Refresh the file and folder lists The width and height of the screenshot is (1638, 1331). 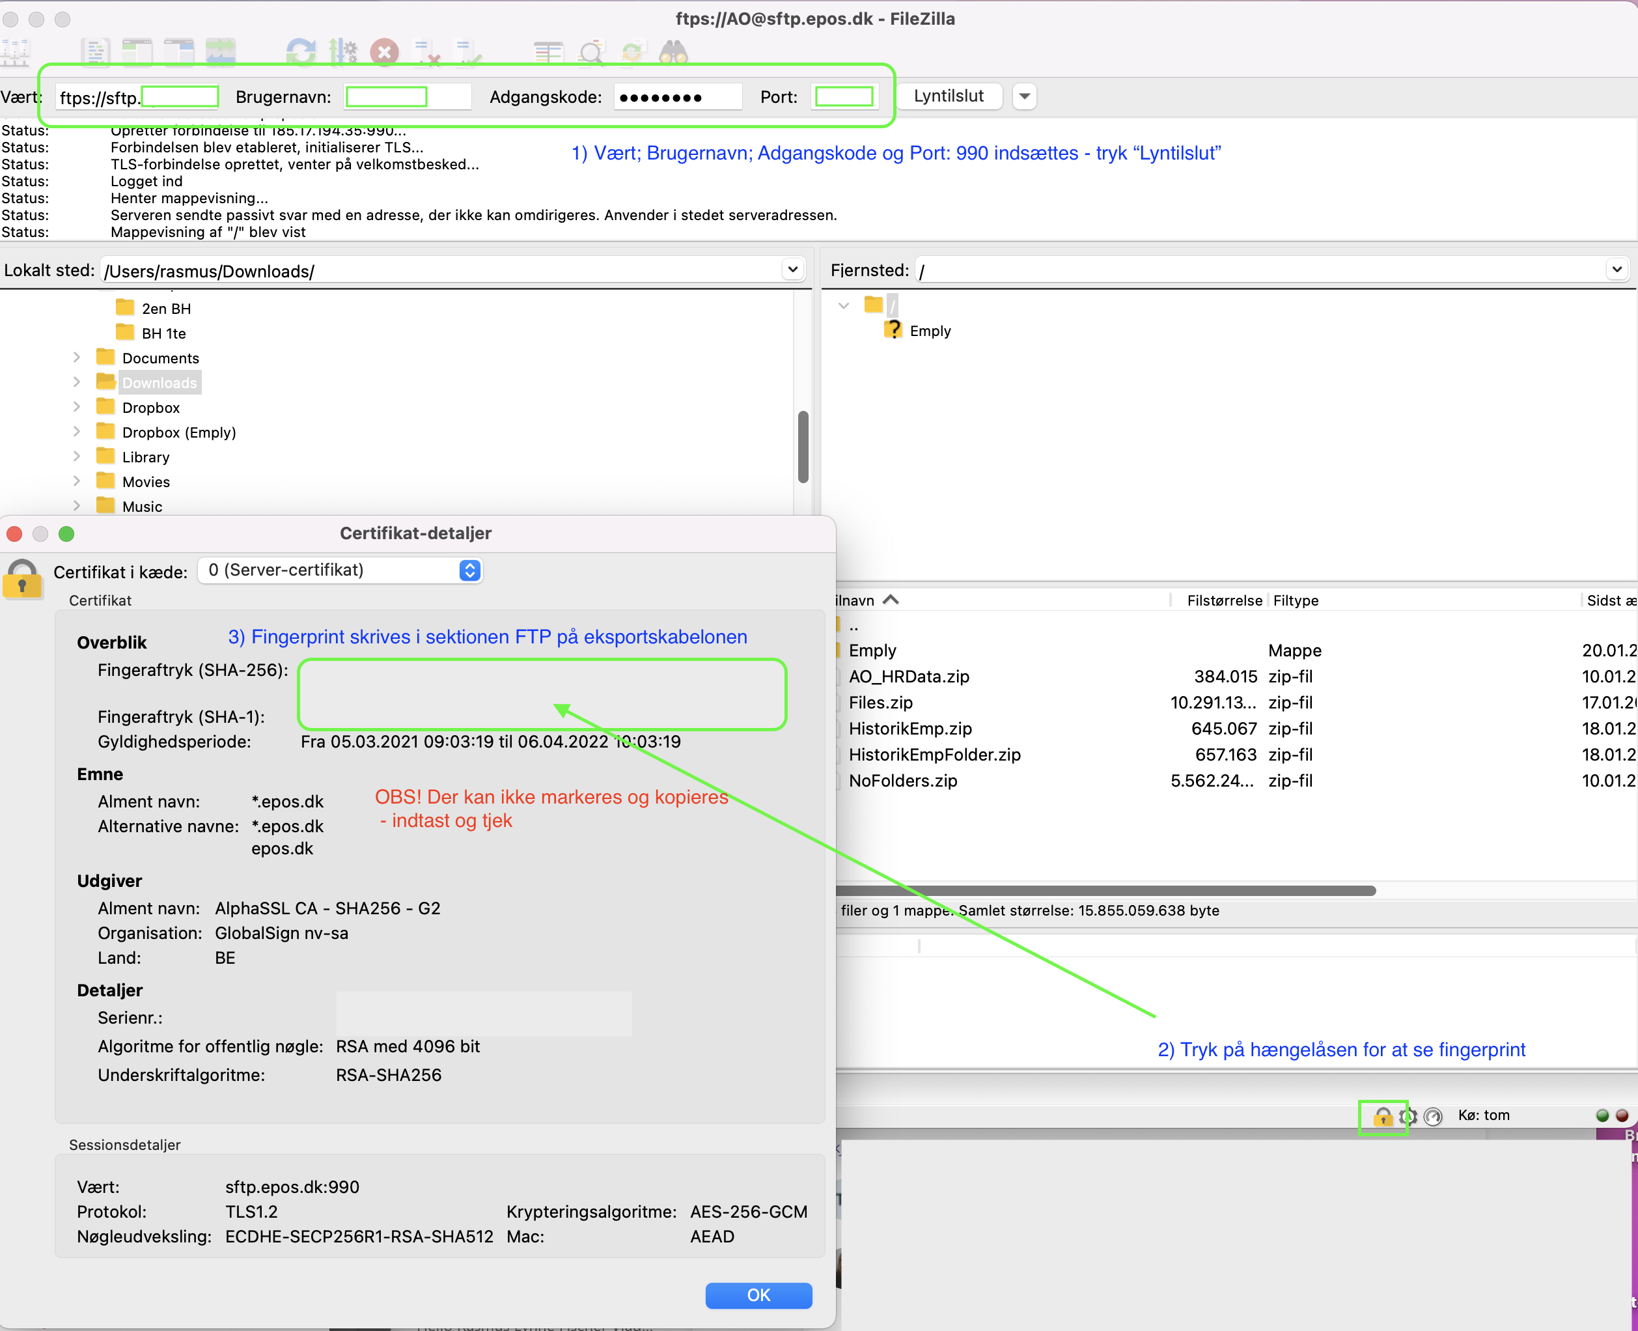point(302,51)
